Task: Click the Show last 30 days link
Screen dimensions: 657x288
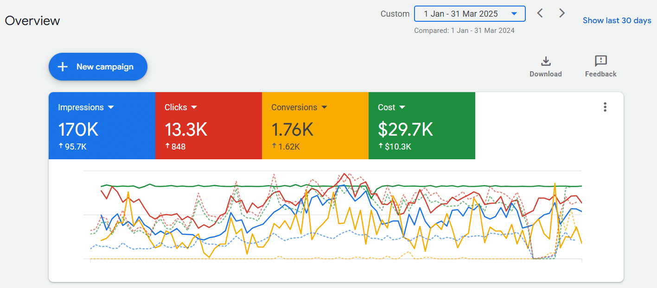Action: (x=617, y=20)
